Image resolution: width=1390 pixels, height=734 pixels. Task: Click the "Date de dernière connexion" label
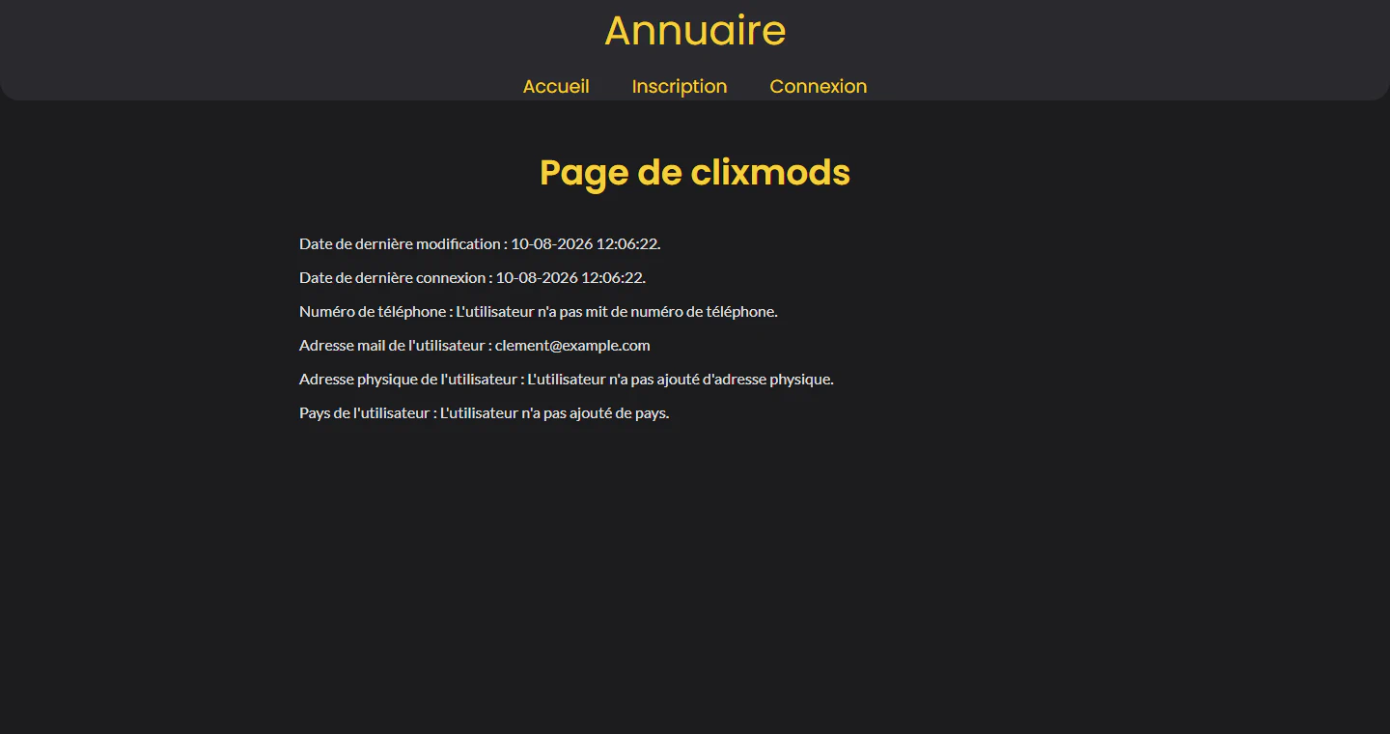[392, 277]
